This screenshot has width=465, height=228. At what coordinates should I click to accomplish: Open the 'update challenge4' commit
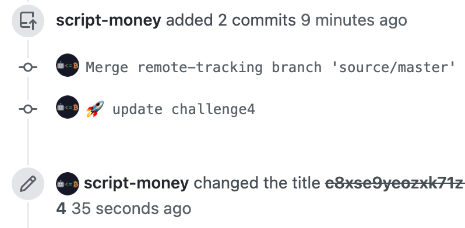(x=184, y=109)
